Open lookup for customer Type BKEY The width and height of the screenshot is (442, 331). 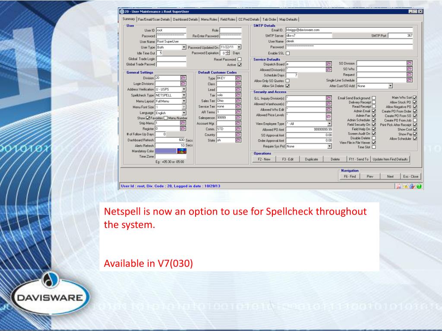[238, 78]
